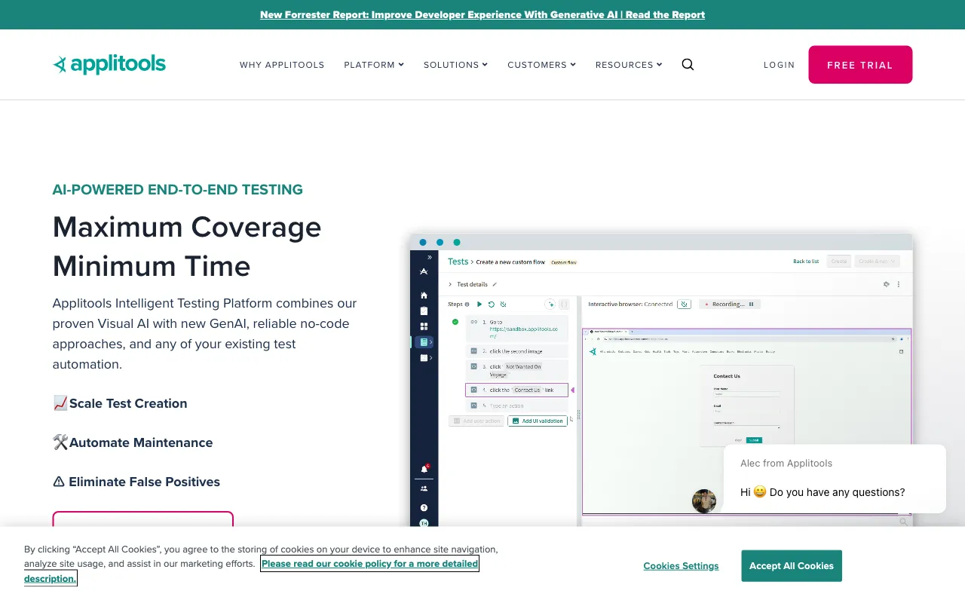The width and height of the screenshot is (965, 603).
Task: Open the help question mark in demo sidebar
Action: pos(424,507)
